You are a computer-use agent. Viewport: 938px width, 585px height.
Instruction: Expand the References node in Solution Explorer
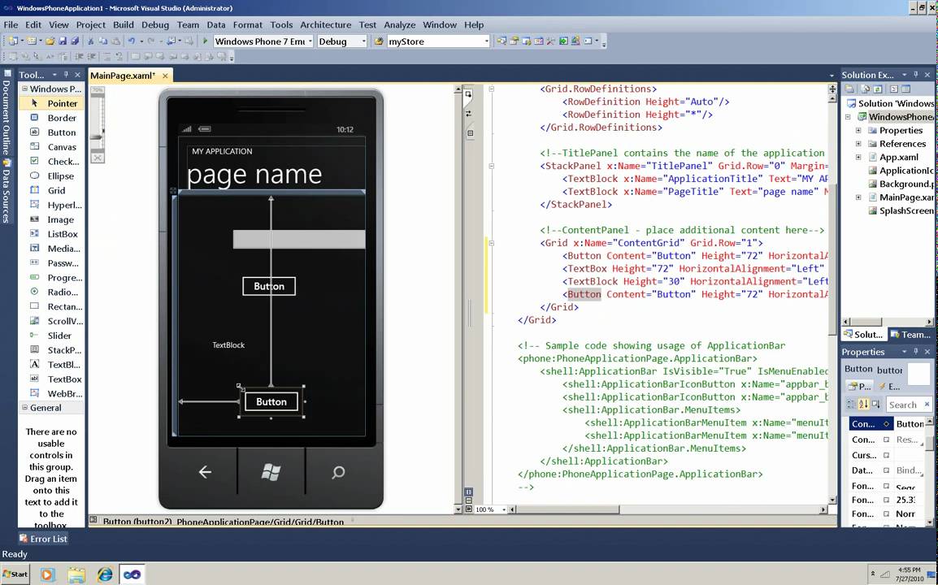click(858, 144)
